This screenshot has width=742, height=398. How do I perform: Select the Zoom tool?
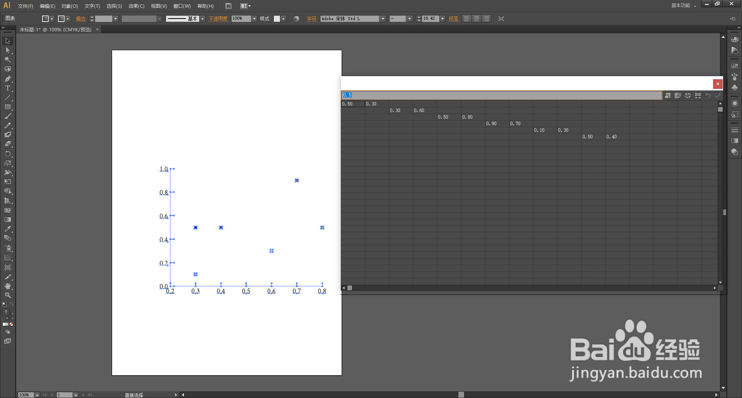coord(8,295)
